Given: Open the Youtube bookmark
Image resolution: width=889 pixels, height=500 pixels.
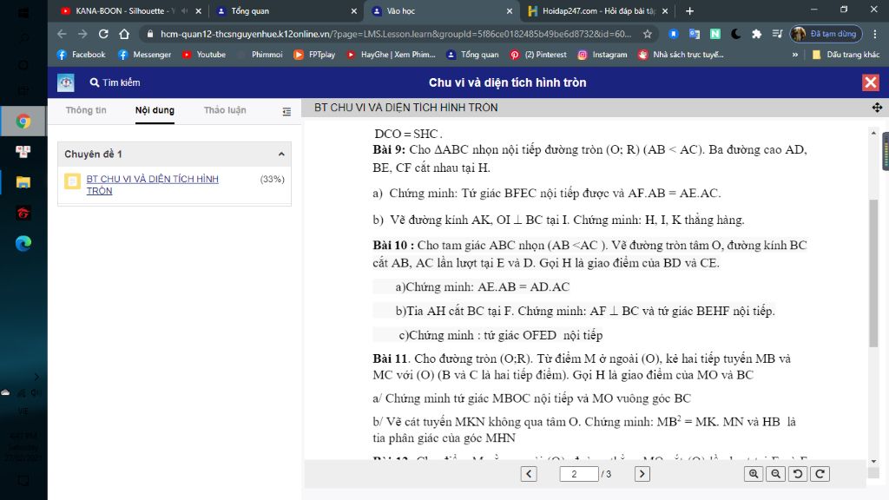Looking at the screenshot, I should point(204,55).
